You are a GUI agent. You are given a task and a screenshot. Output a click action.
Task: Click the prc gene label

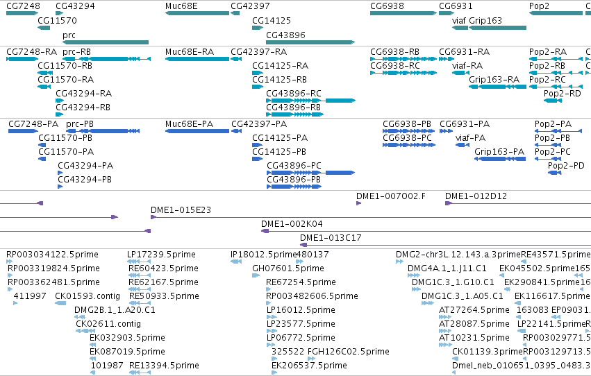(69, 35)
